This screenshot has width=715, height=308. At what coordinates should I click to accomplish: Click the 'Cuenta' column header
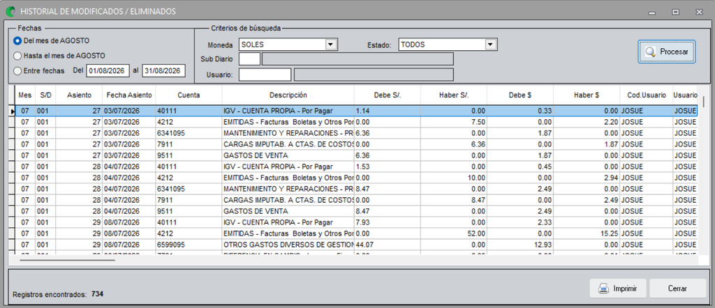189,95
